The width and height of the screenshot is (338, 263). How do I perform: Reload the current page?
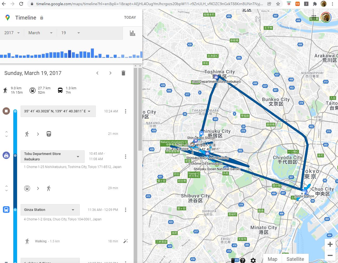pos(21,4)
